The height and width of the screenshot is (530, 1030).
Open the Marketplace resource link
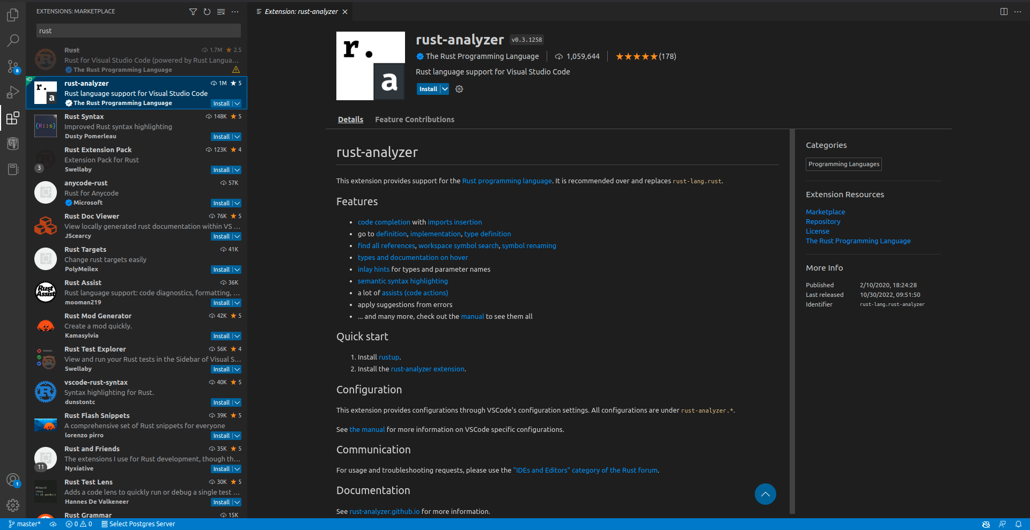(825, 212)
